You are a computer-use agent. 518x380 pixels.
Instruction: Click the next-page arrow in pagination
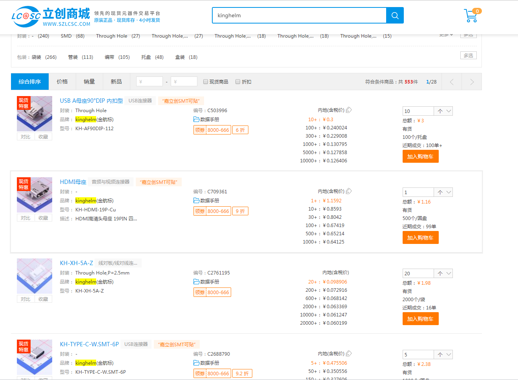pos(472,82)
